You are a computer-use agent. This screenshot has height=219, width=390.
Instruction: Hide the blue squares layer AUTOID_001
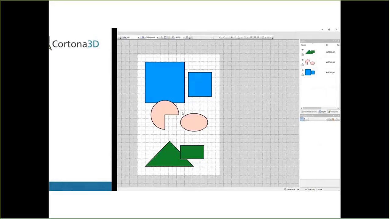[x=303, y=70]
